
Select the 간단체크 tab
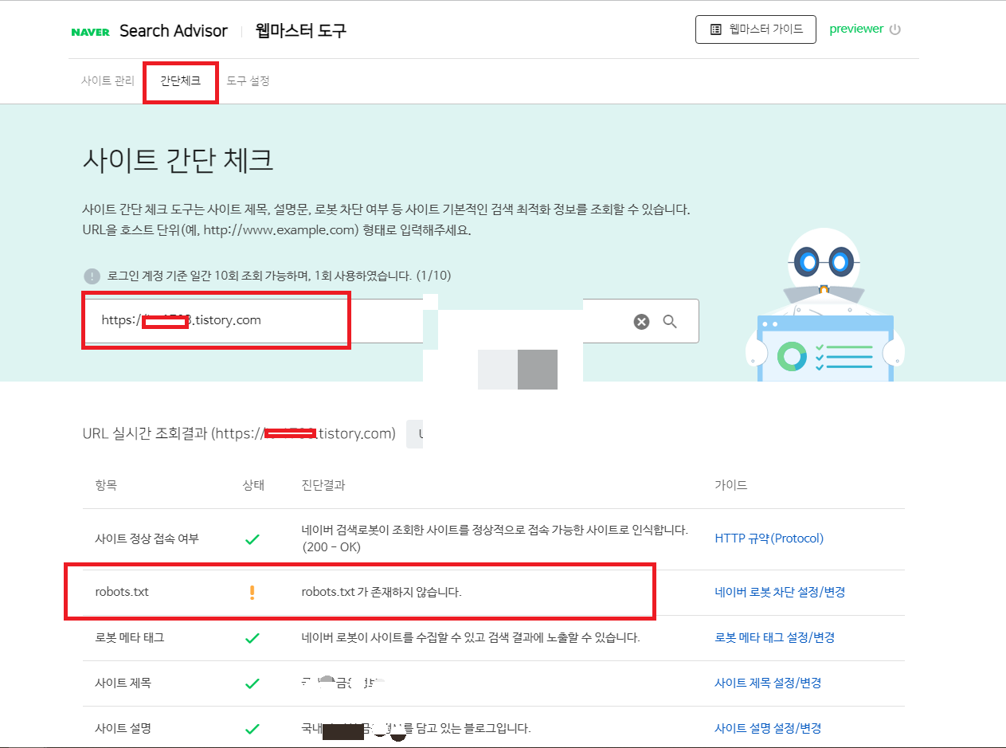180,81
